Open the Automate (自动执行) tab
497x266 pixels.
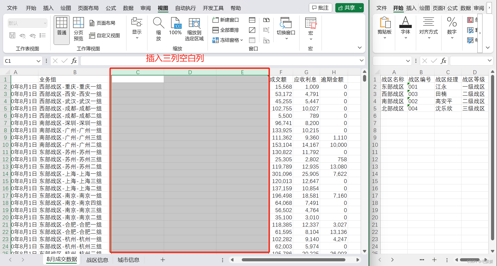[186, 8]
